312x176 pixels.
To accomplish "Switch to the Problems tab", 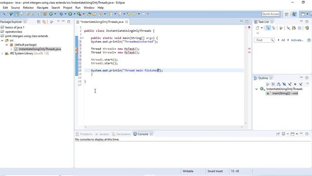I will coord(84,134).
